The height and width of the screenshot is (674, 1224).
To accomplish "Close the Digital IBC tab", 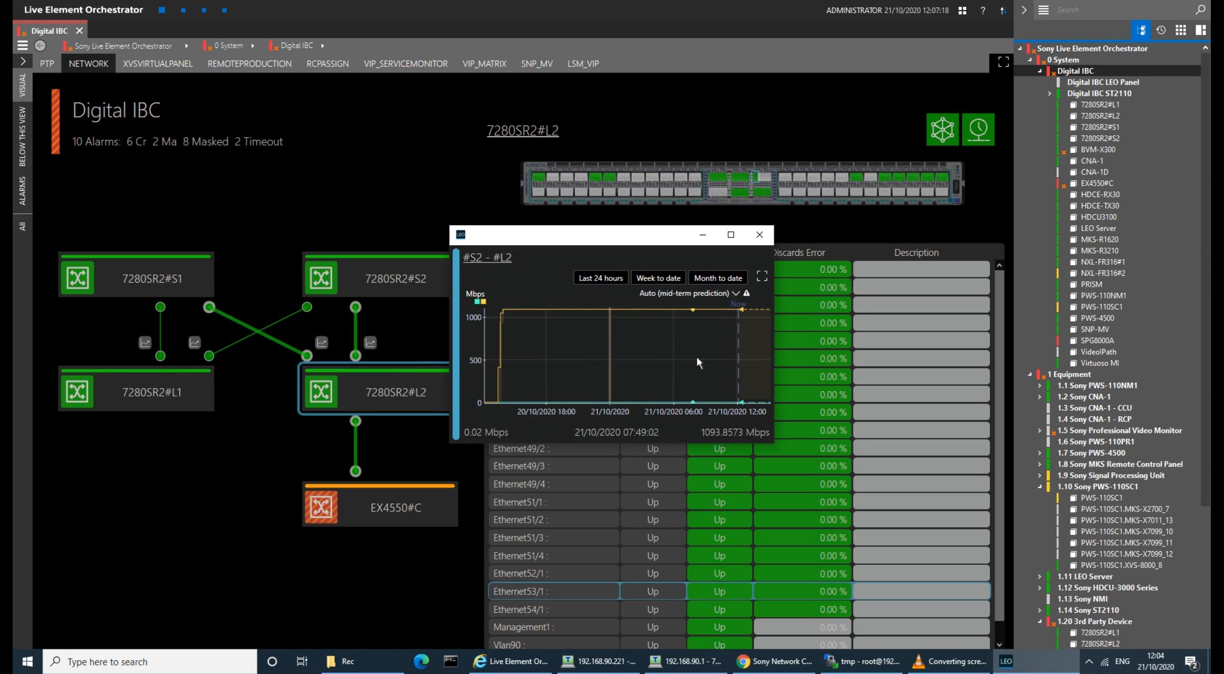I will click(79, 31).
